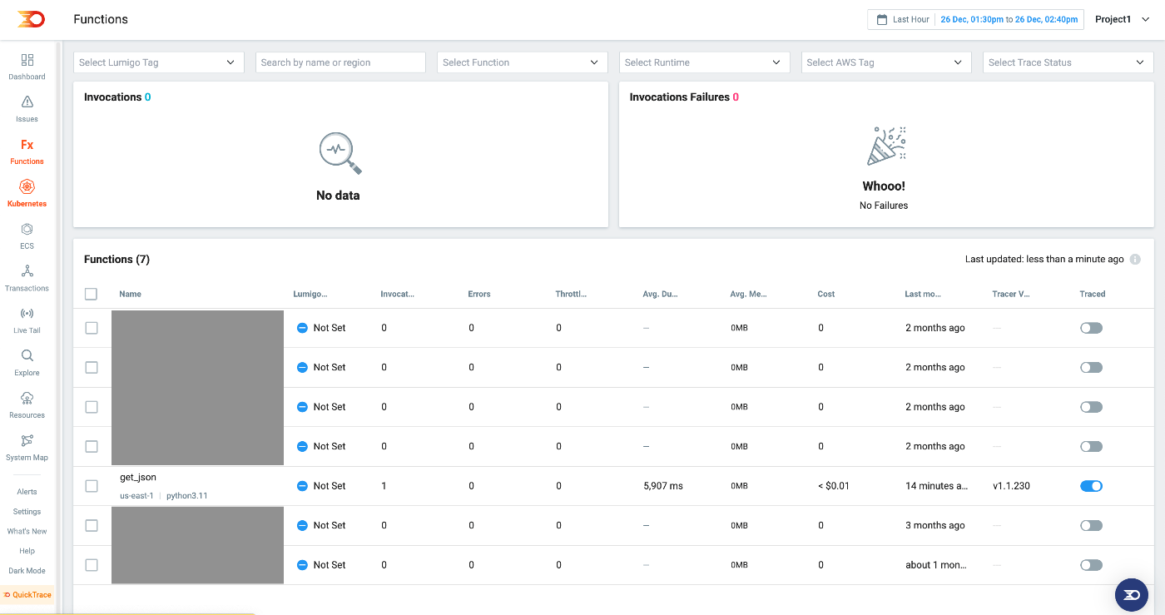Click the 26 Dec, 02:40pm end date
Viewport: 1165px width, 615px height.
pos(1046,19)
